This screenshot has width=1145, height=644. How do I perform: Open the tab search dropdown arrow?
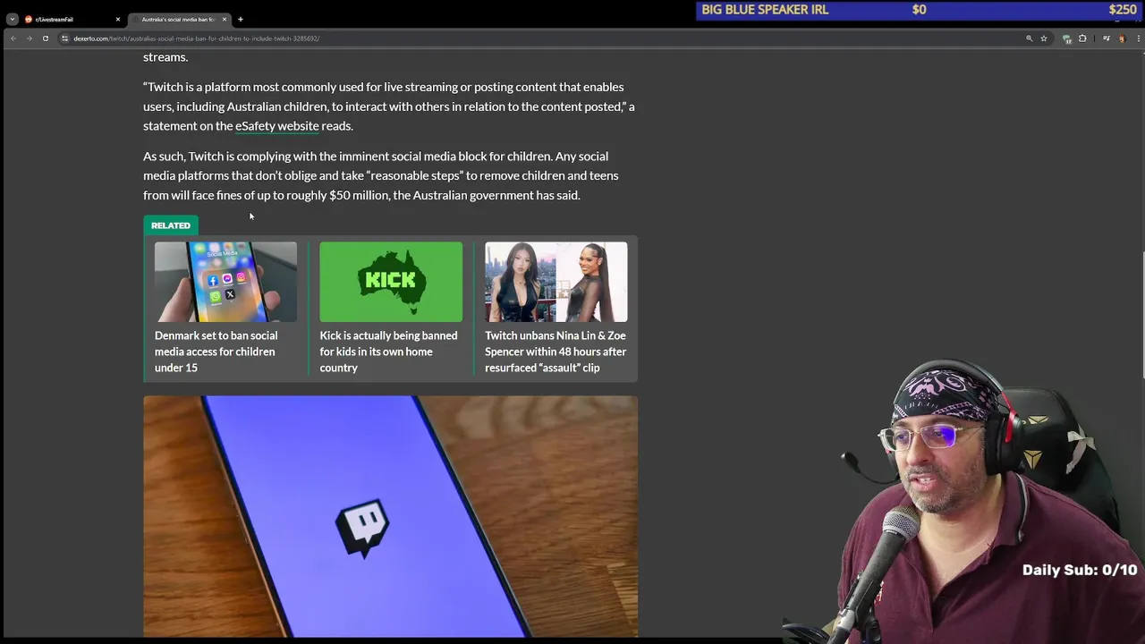[12, 19]
